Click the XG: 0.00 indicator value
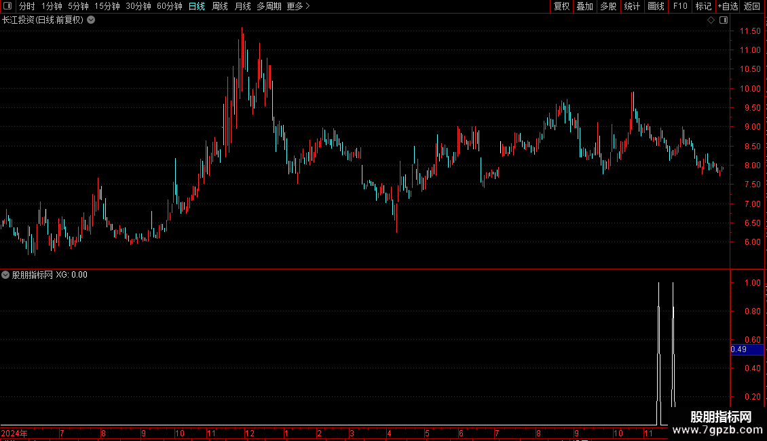Viewport: 767px width, 441px height. pos(71,275)
